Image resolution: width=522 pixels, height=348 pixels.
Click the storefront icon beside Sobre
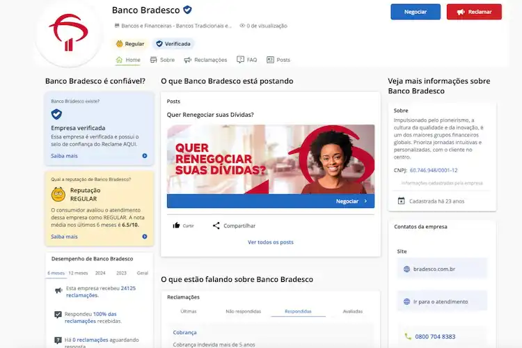(x=154, y=60)
